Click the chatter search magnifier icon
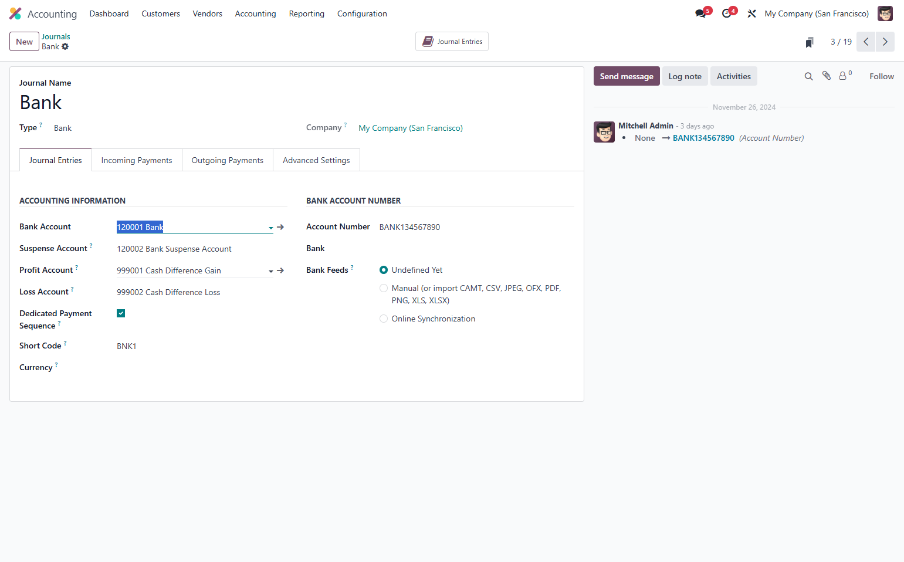The image size is (904, 562). tap(808, 76)
